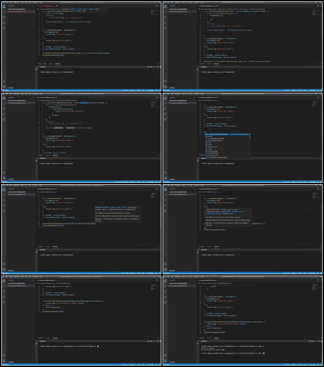The image size is (324, 367).
Task: Maximize panel chevron in top-left screenshot
Action: tap(157, 64)
